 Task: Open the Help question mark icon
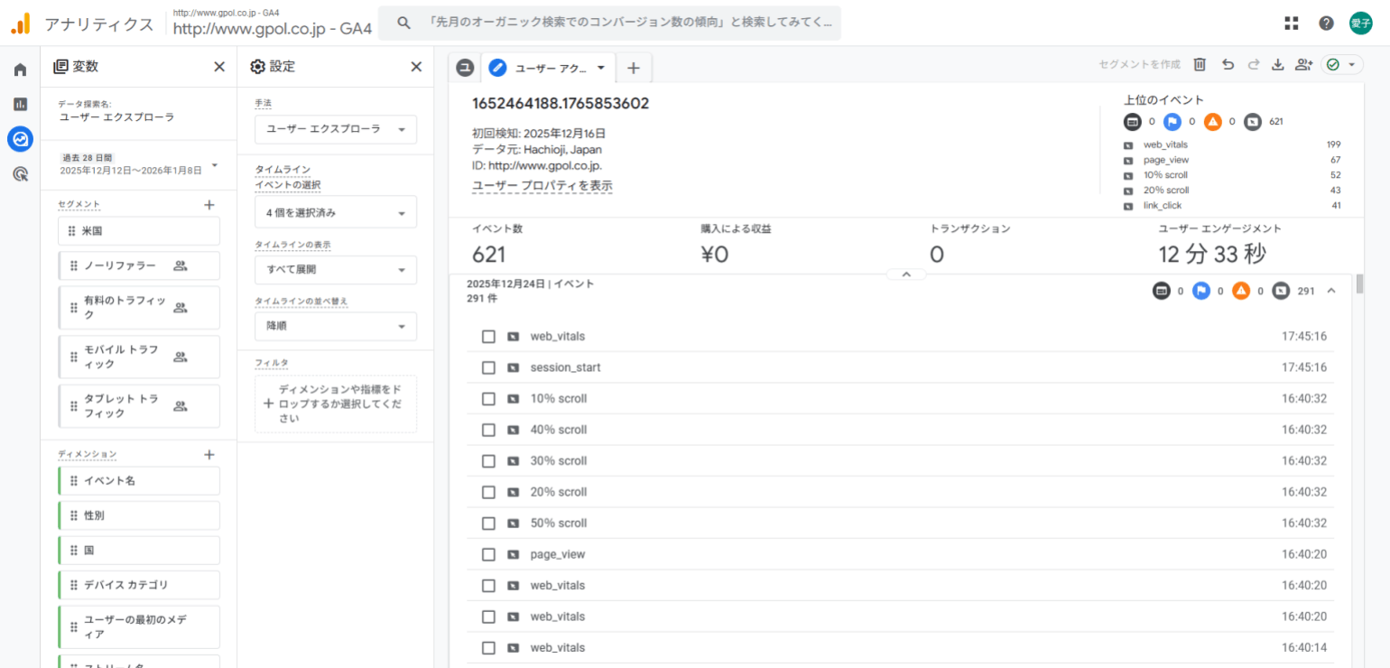(x=1326, y=23)
